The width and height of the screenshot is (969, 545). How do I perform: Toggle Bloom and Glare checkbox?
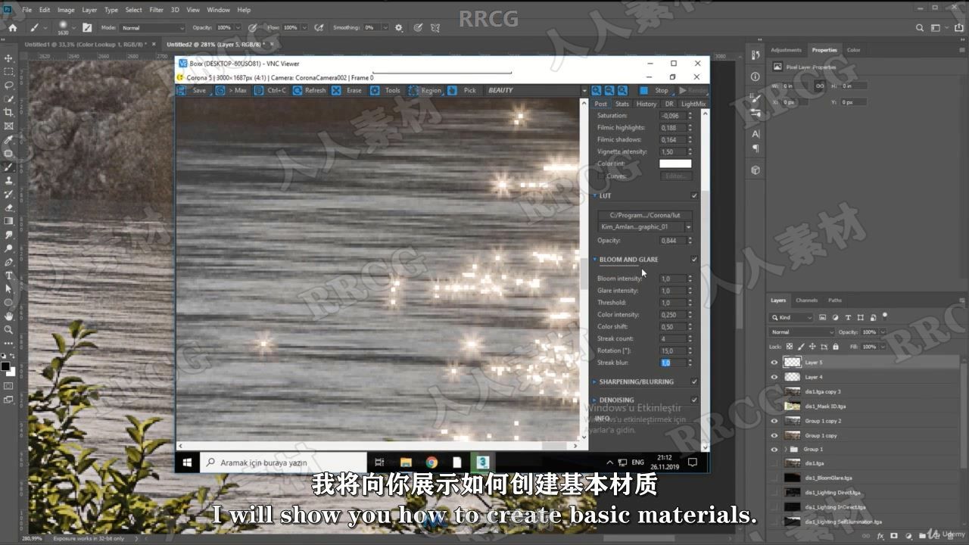coord(694,260)
